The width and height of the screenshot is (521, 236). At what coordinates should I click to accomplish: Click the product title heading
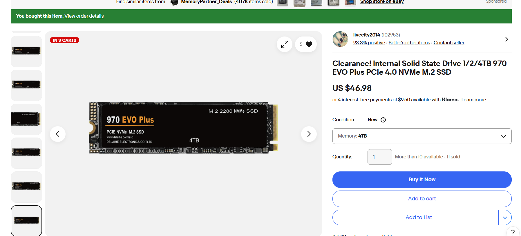(x=419, y=68)
